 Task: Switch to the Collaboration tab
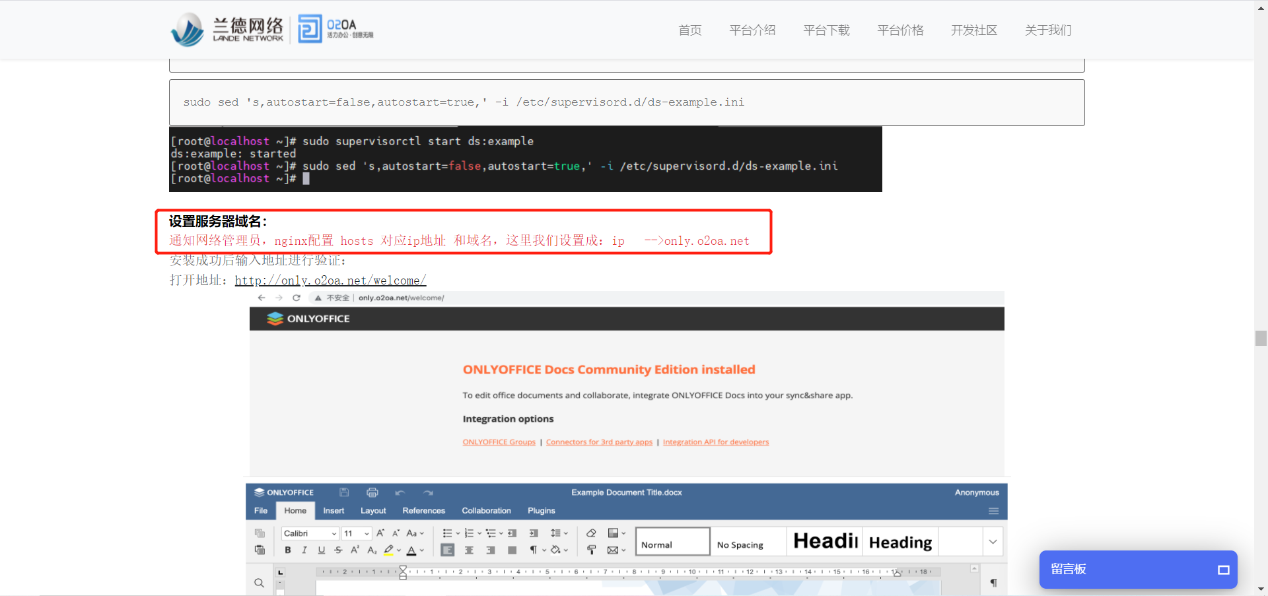click(487, 511)
